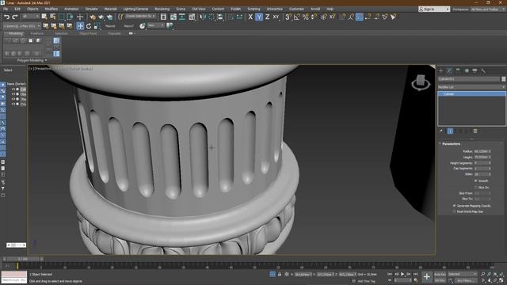Toggle the selection lock padlock
Screen dimensions: 507x285
pyautogui.click(x=280, y=274)
